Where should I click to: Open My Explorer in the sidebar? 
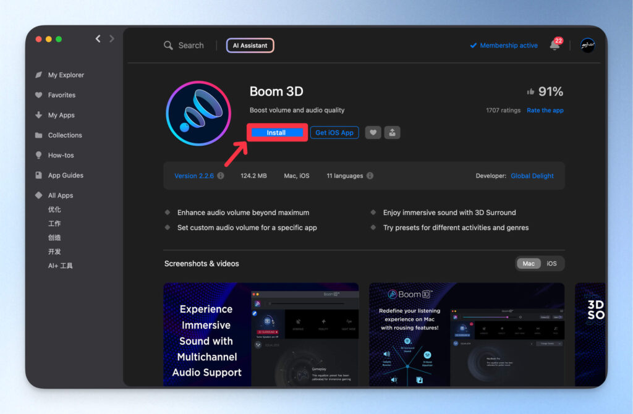coord(66,75)
